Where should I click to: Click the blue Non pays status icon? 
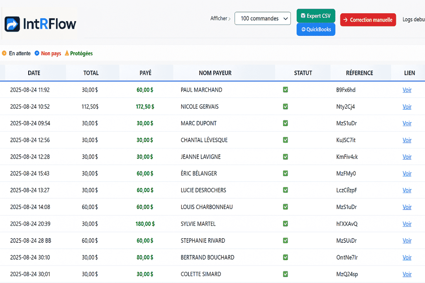(x=37, y=53)
